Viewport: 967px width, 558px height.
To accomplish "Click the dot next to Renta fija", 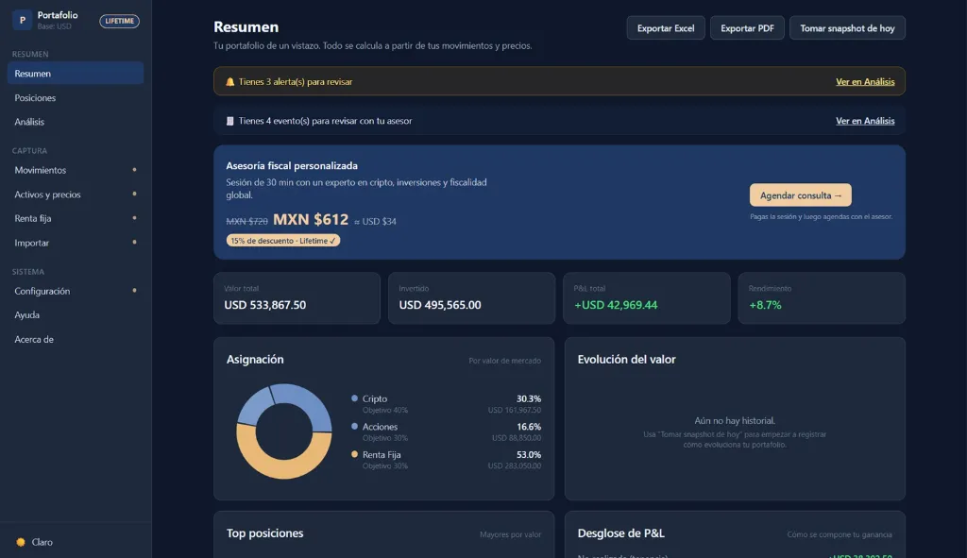I will pos(134,218).
